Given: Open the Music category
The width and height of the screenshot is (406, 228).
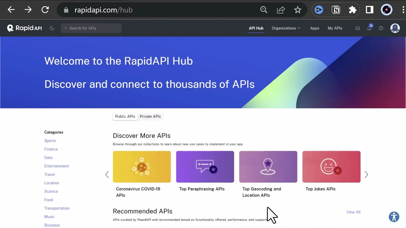Looking at the screenshot, I should click(x=49, y=217).
